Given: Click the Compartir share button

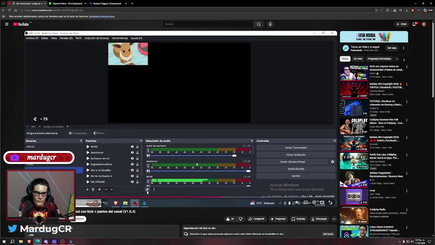Looking at the screenshot, I should (256, 219).
